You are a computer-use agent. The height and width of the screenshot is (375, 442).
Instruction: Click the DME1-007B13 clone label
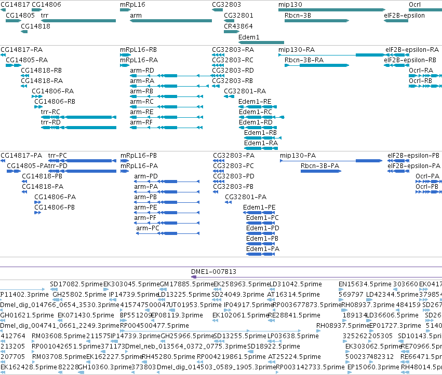coord(213,272)
